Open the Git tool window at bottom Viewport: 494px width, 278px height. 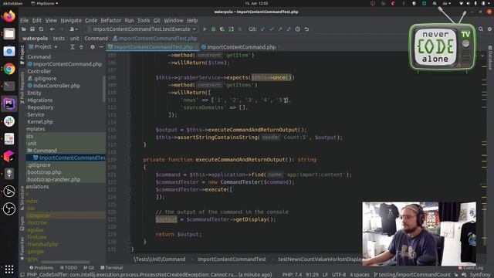(x=89, y=268)
